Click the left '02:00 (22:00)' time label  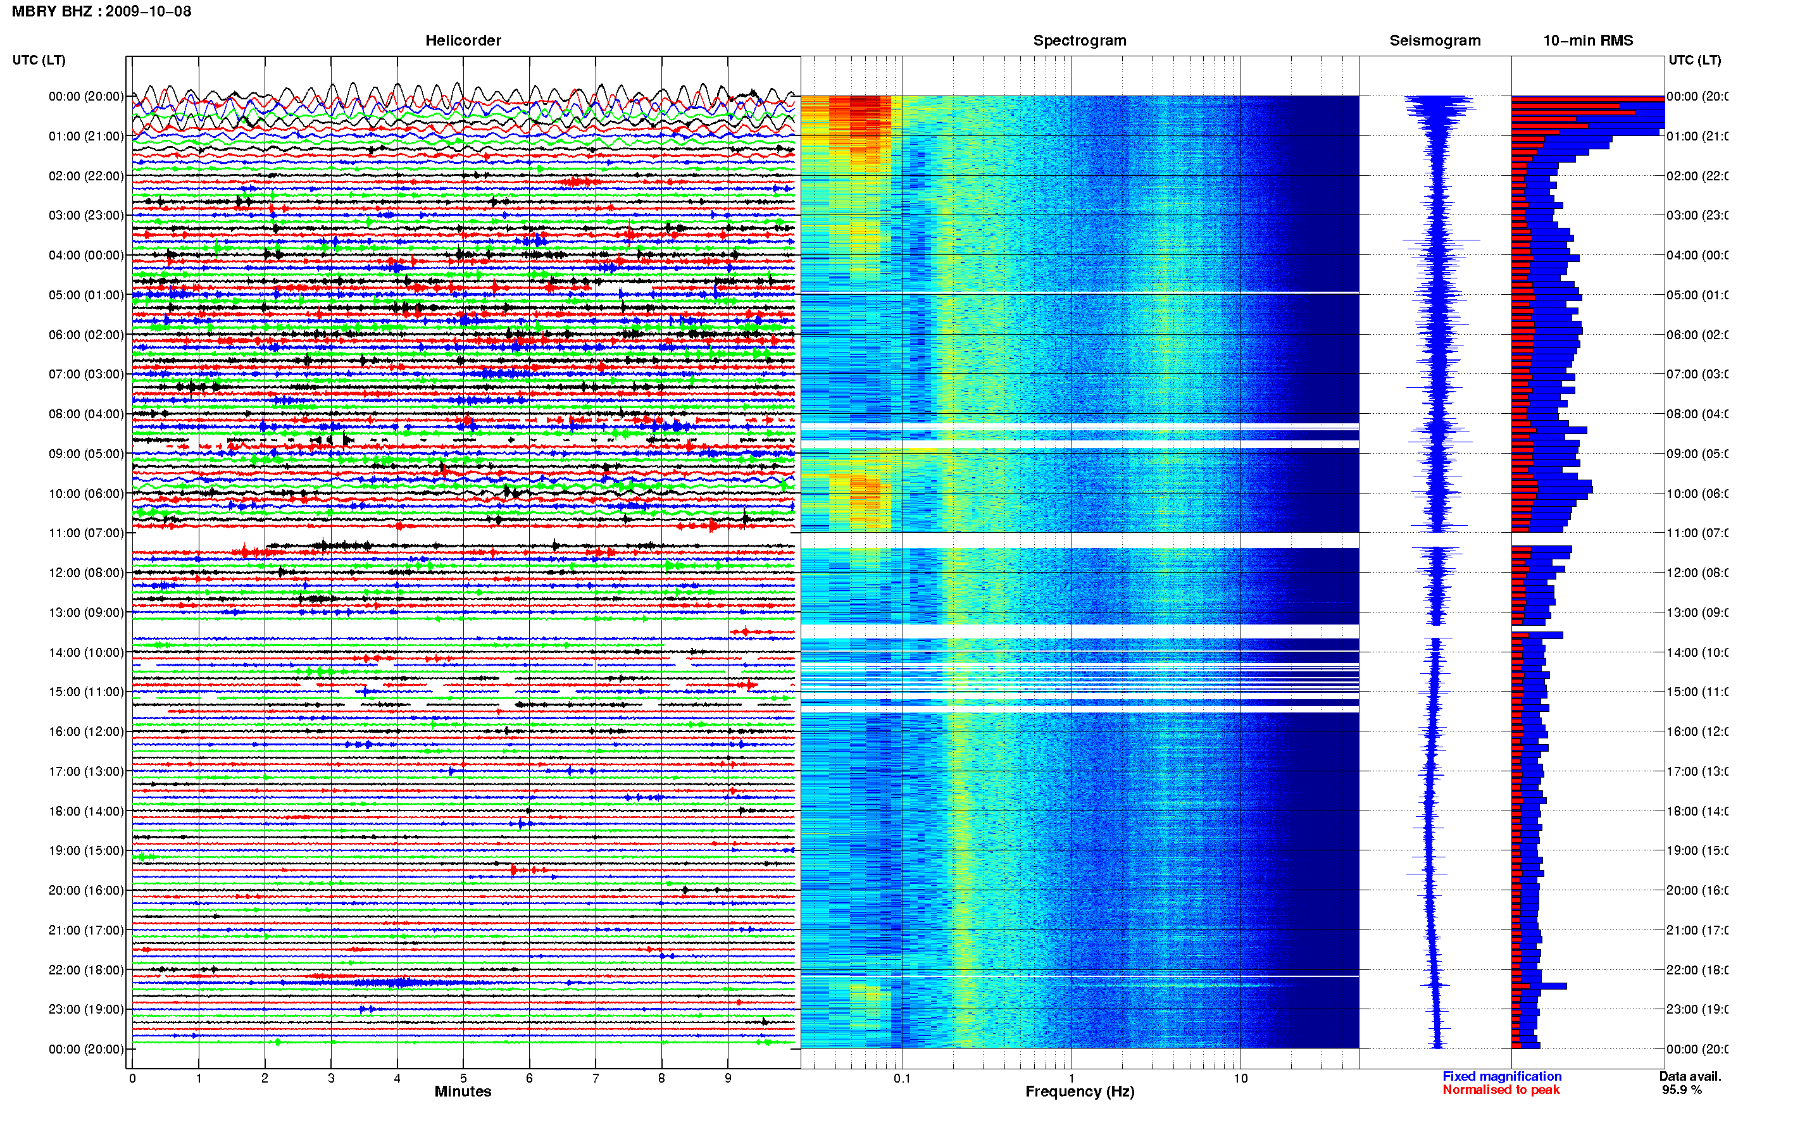(86, 176)
